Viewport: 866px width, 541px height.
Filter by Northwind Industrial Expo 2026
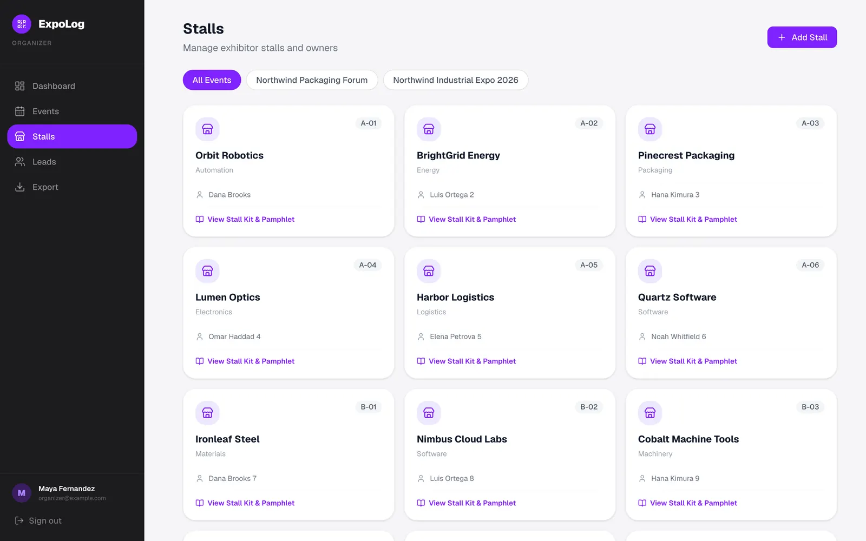[x=456, y=80]
